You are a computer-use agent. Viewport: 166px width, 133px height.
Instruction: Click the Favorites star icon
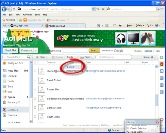point(4,20)
